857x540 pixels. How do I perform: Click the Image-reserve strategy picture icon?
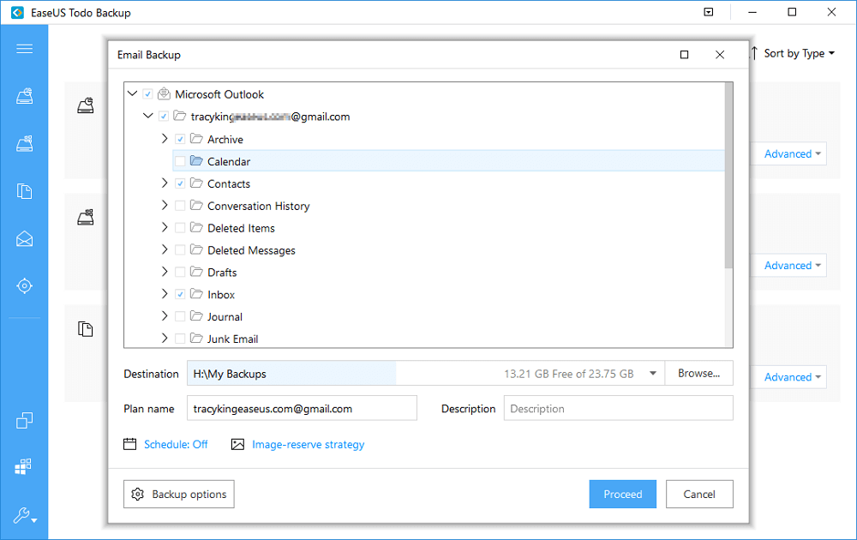(x=237, y=444)
